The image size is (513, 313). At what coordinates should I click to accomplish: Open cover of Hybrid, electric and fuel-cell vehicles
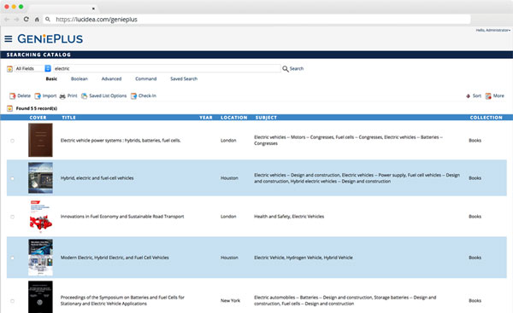[x=40, y=178]
